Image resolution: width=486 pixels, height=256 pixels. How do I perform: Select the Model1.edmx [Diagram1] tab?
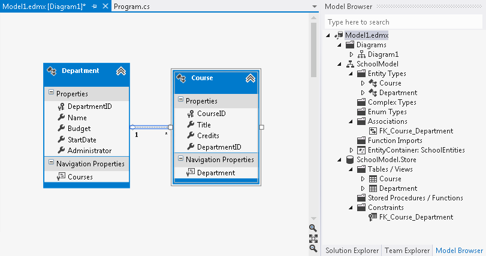pyautogui.click(x=44, y=7)
